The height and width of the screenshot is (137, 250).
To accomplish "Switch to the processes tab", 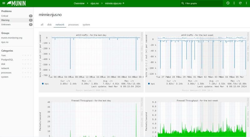I will tap(73, 24).
